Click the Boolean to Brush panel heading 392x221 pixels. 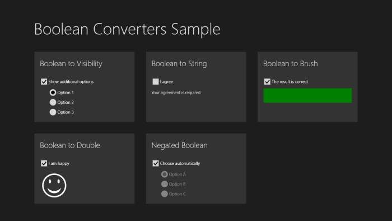pos(290,63)
